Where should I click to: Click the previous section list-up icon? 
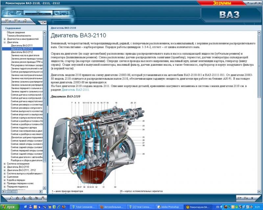click(x=239, y=198)
